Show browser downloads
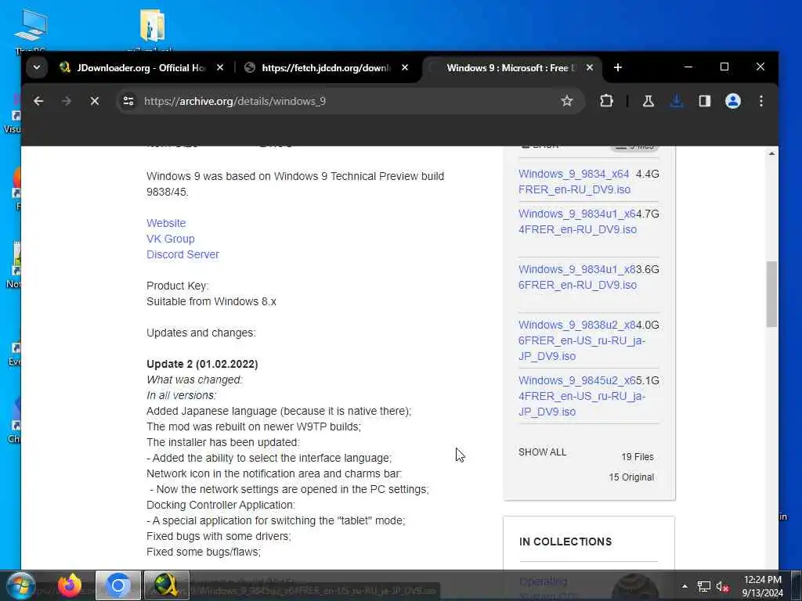The width and height of the screenshot is (802, 601). coord(677,101)
